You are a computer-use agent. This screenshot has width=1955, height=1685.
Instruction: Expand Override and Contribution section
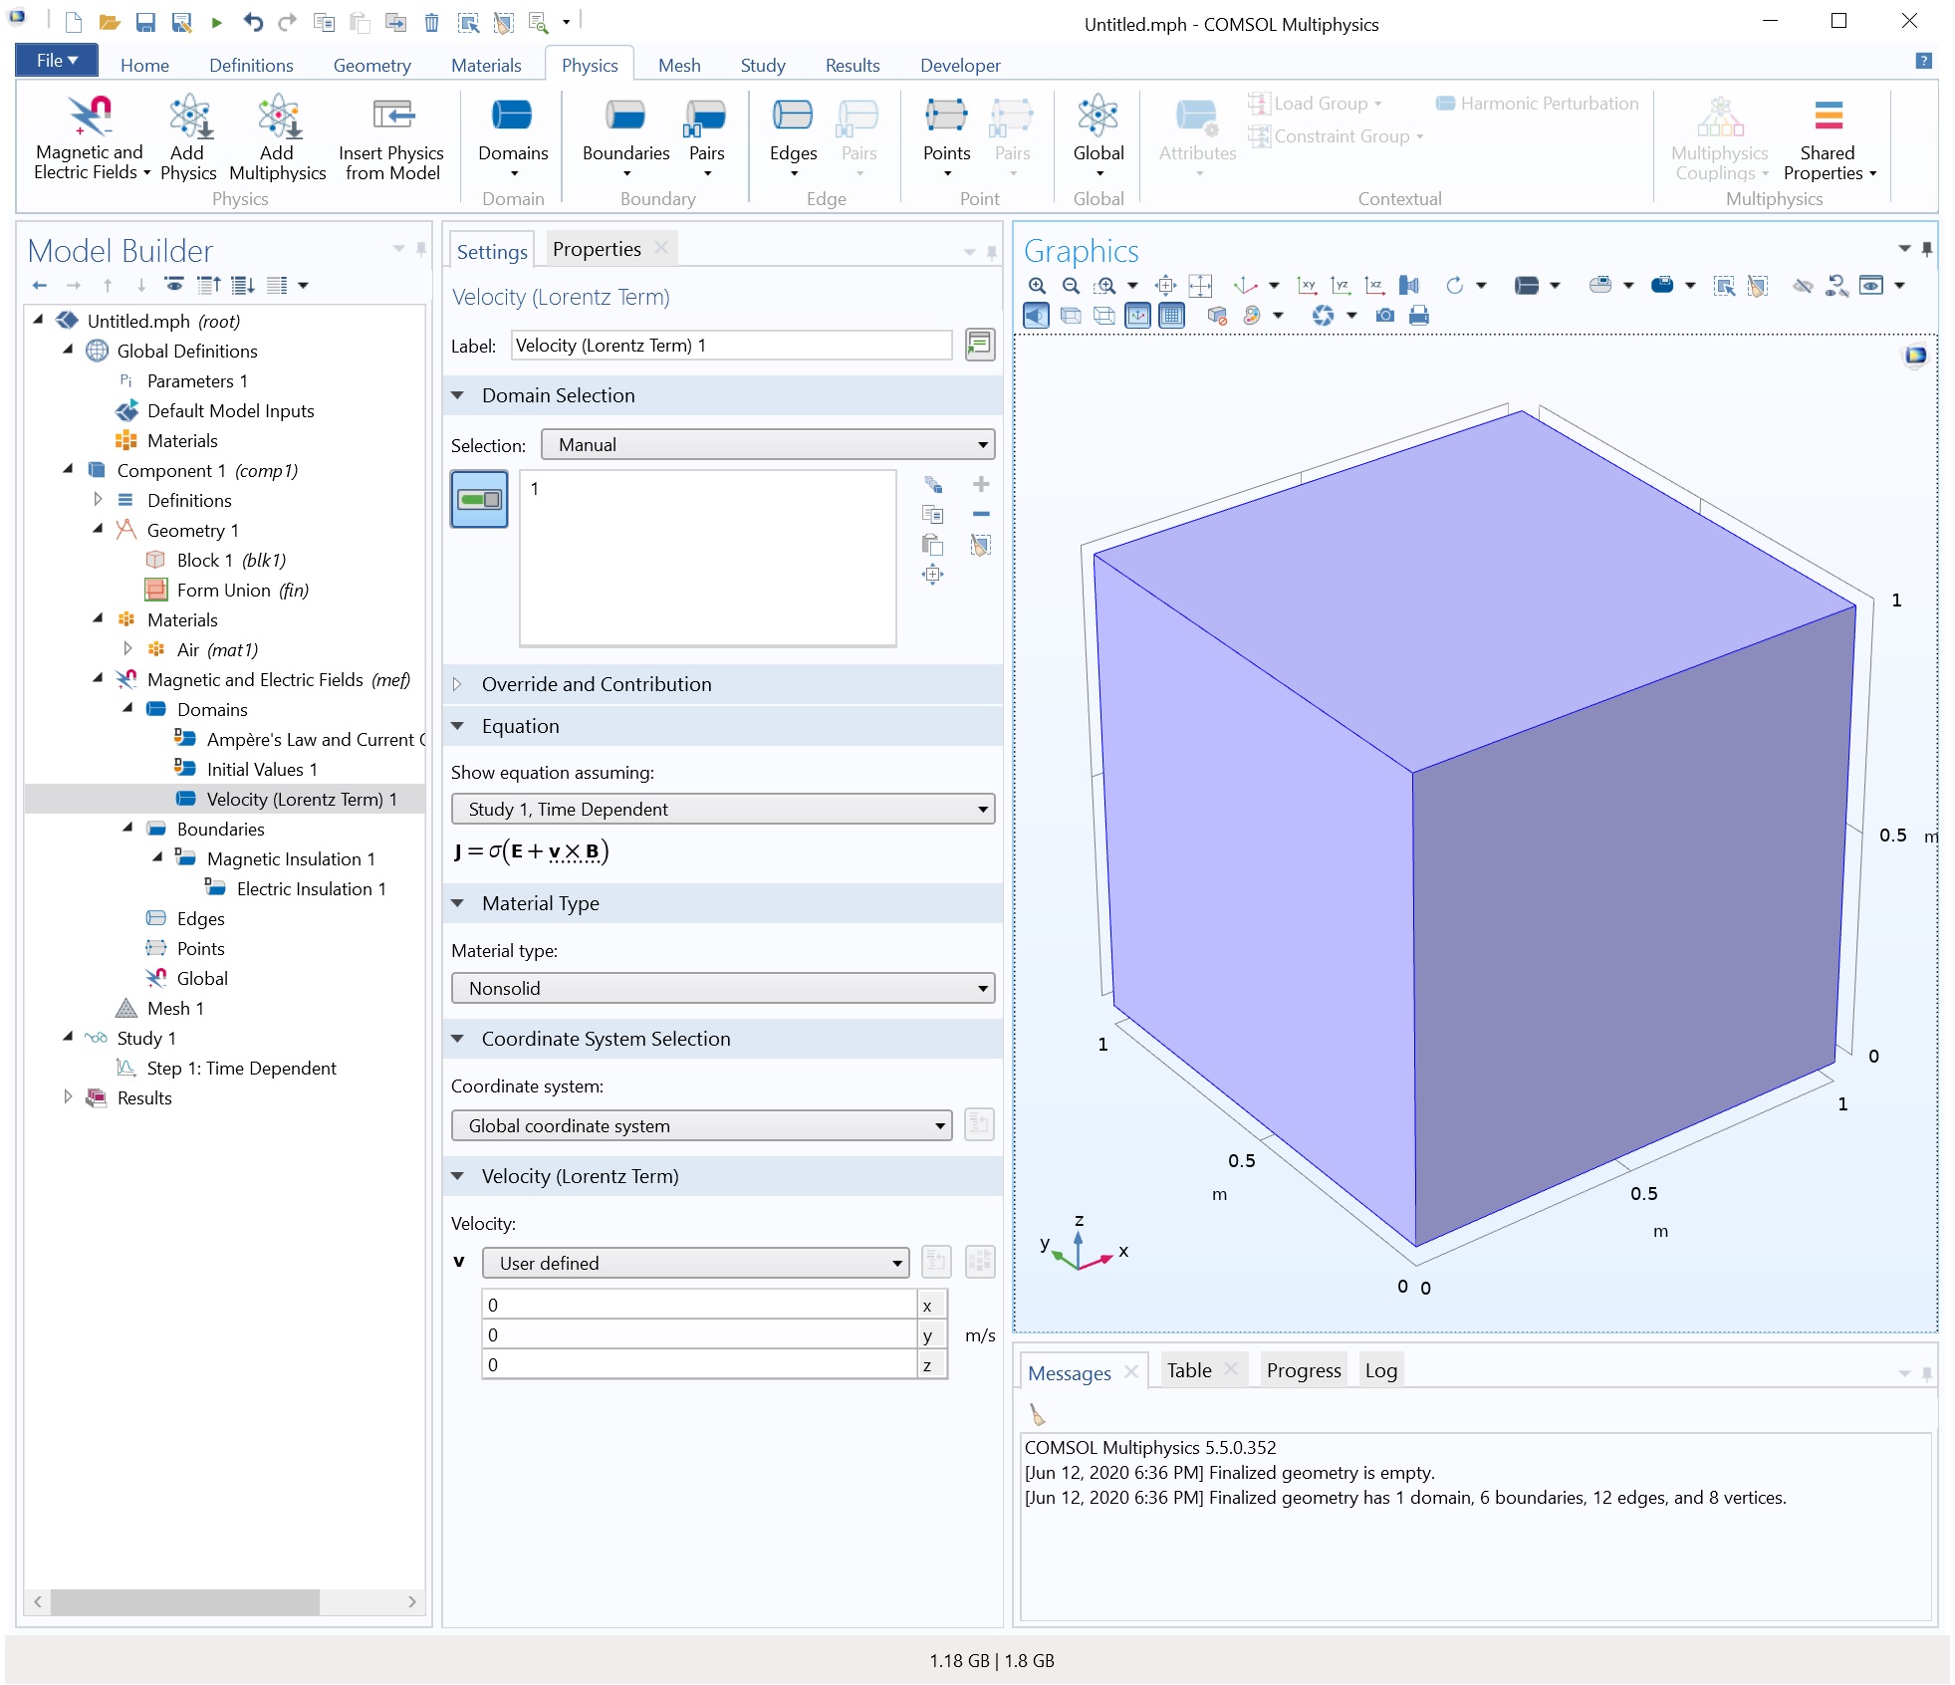[597, 684]
